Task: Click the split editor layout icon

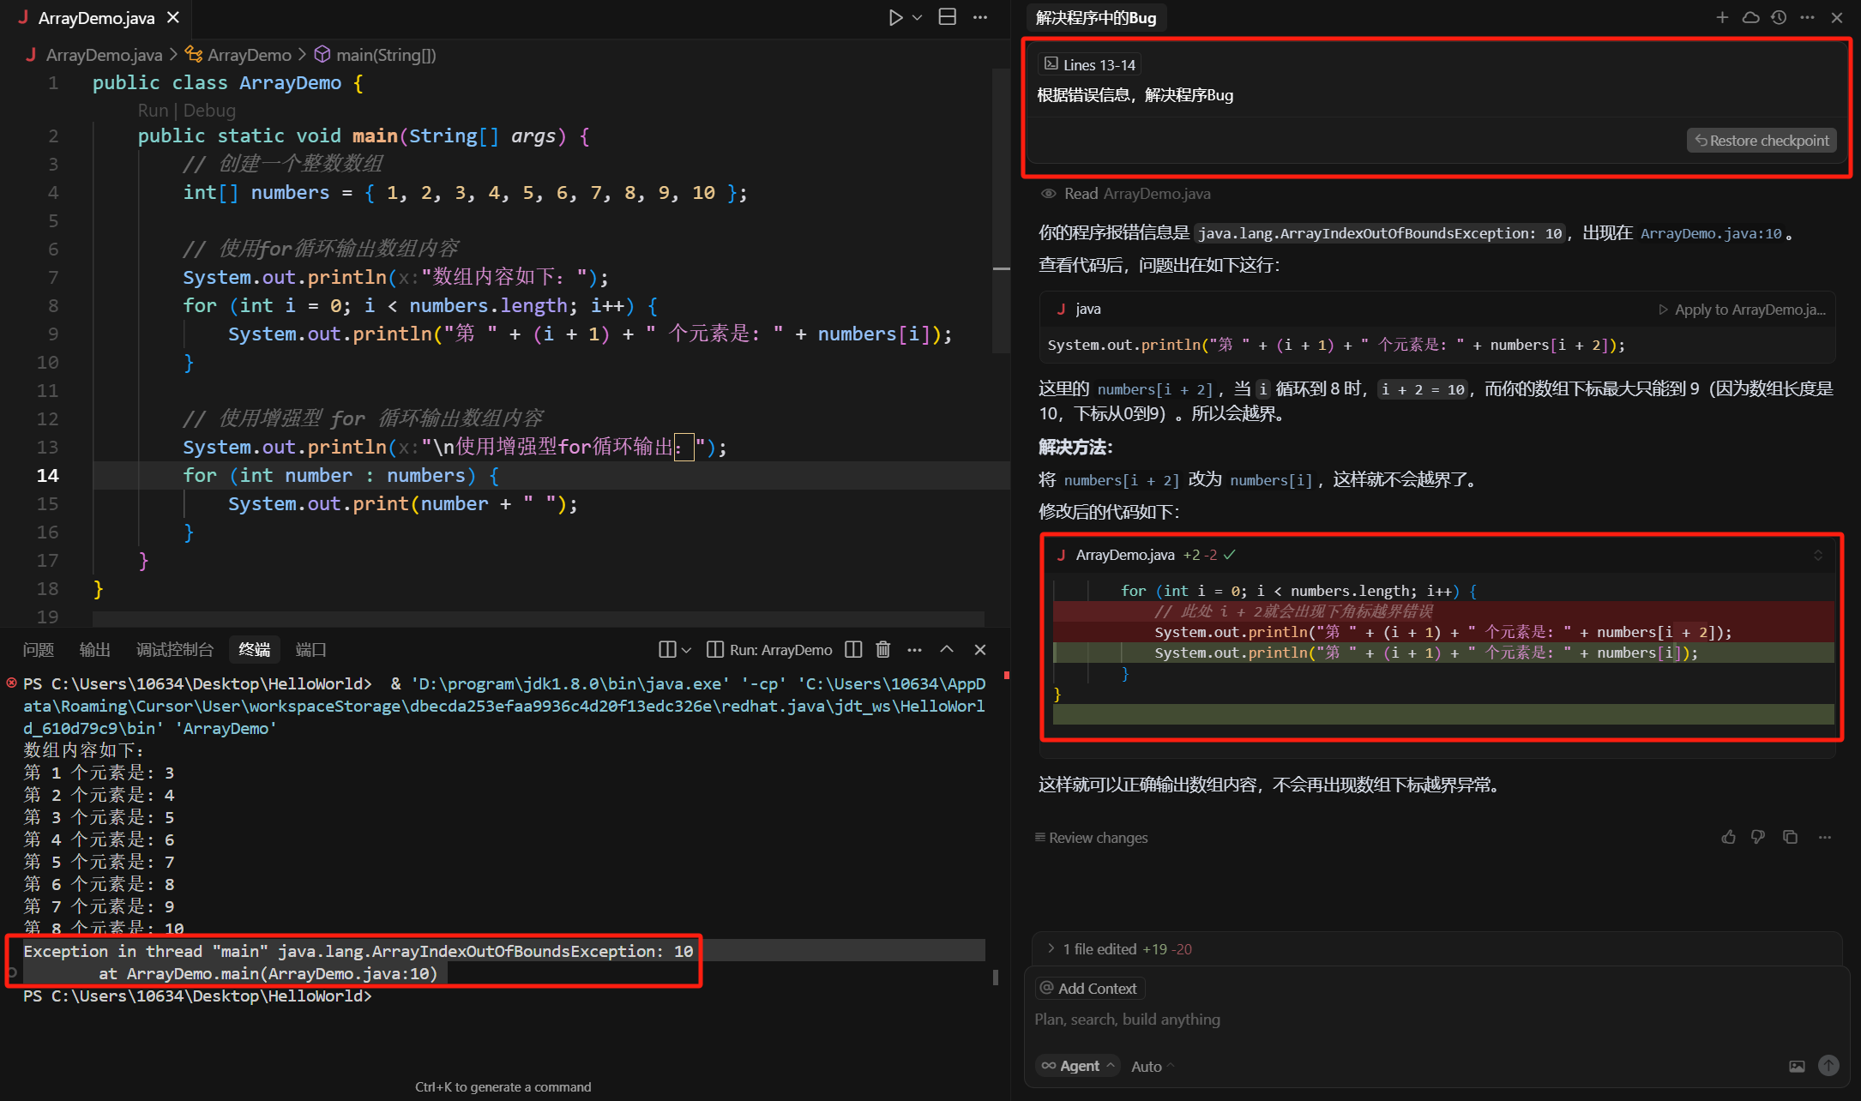Action: click(948, 18)
